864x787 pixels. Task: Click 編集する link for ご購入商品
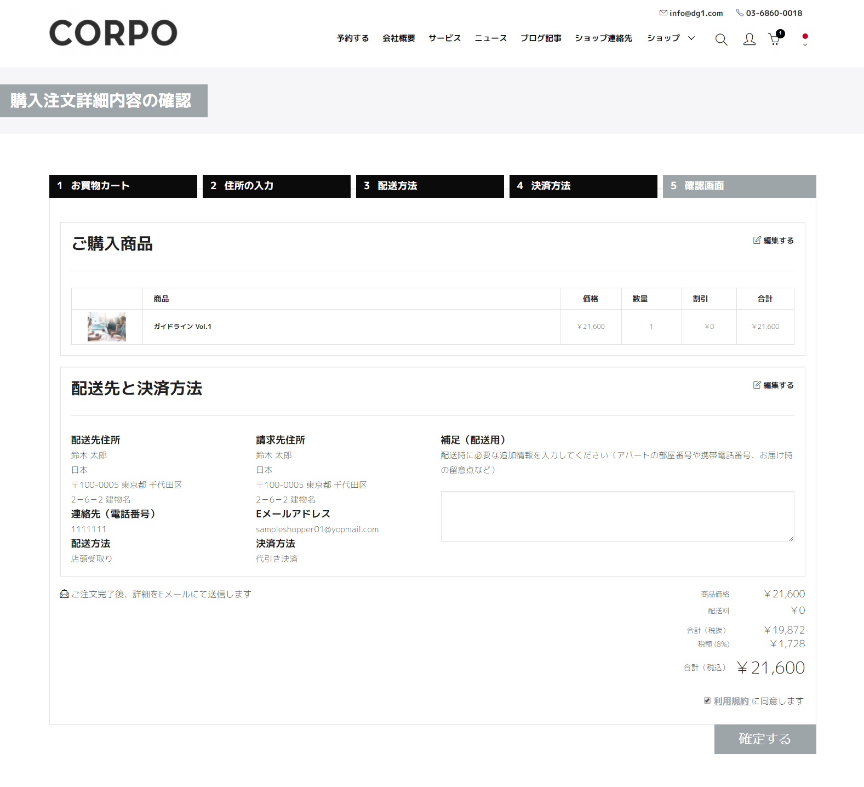[779, 241]
